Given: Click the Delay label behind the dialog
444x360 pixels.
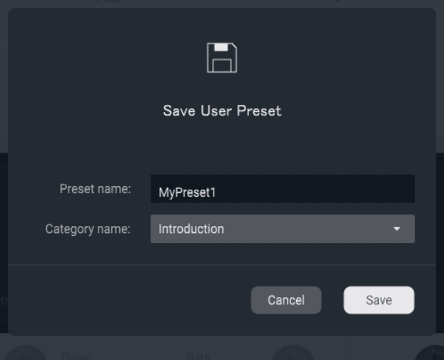Looking at the screenshot, I should click(76, 356).
